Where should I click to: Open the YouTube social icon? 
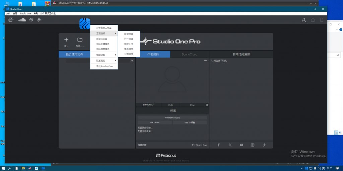click(x=241, y=145)
